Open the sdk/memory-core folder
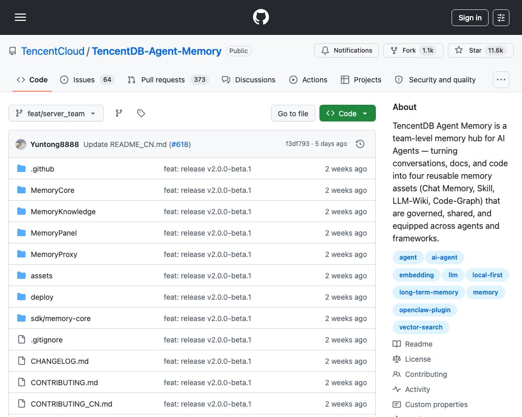Screen dimensions: 522x417 click(x=61, y=318)
